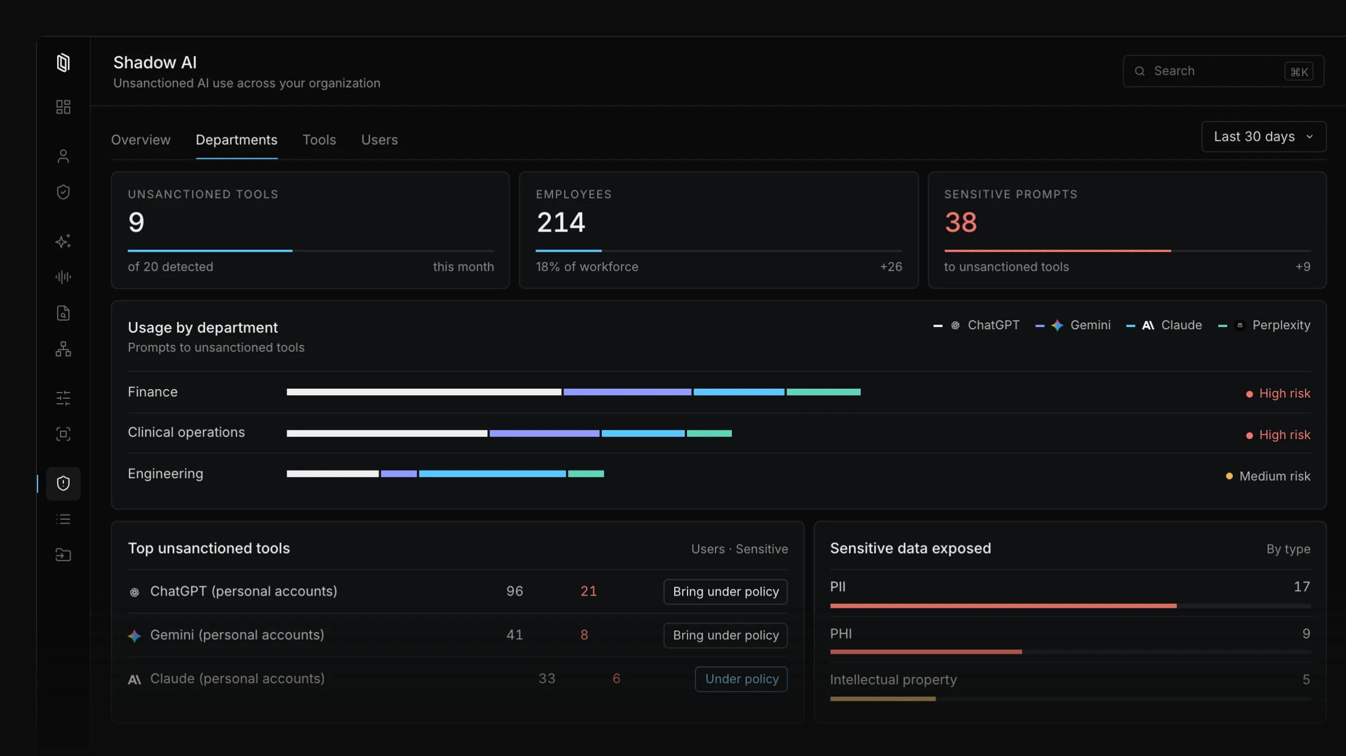
Task: Toggle Perplexity series in chart legend
Action: click(x=1264, y=325)
